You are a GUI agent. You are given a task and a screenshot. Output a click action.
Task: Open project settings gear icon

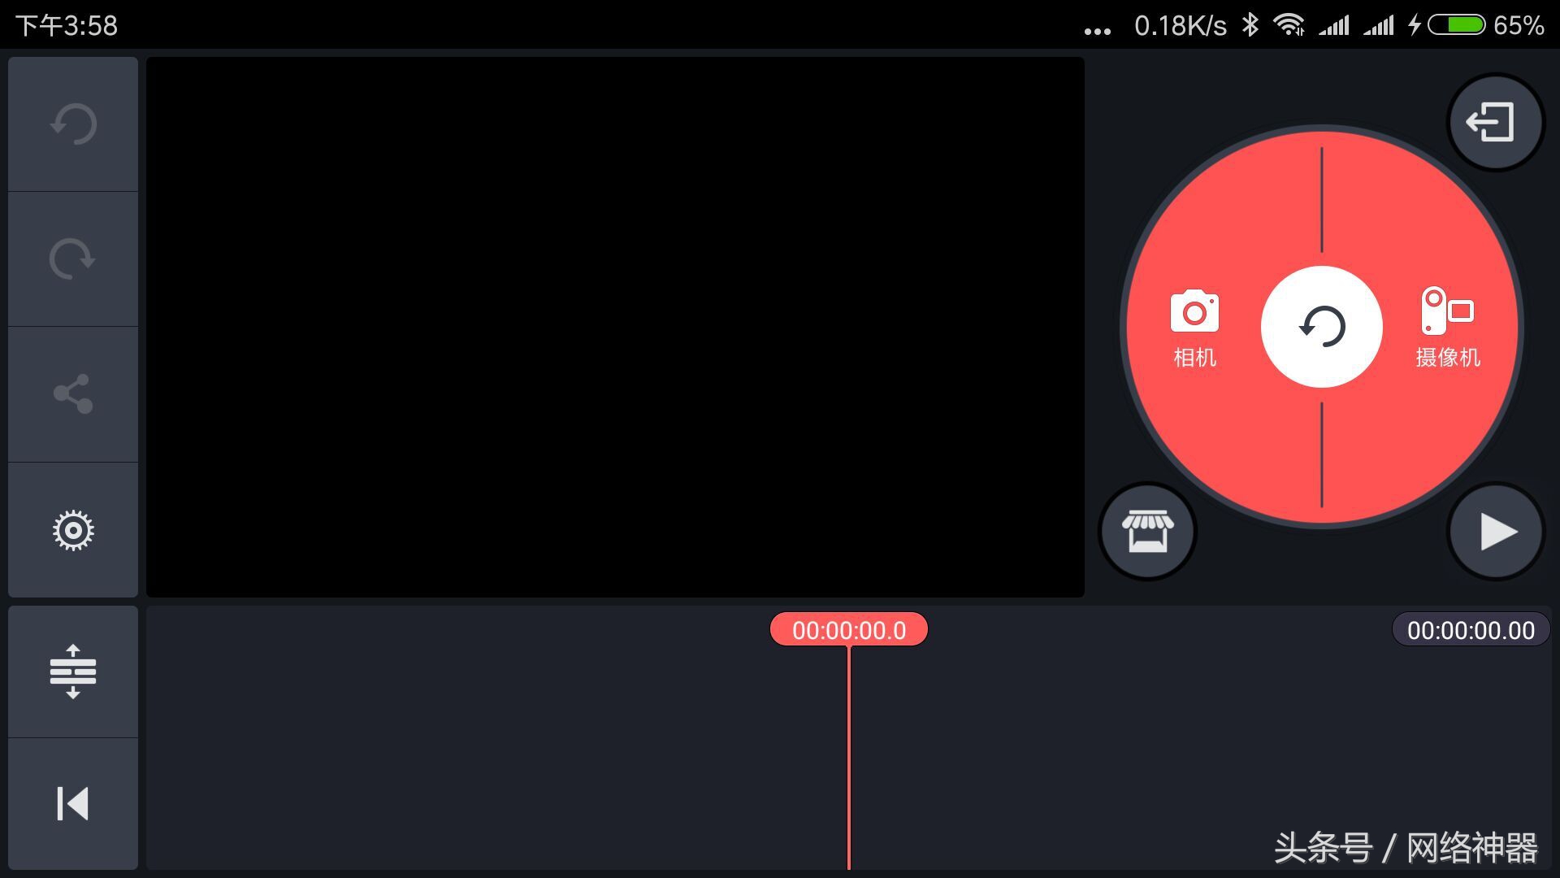(x=73, y=530)
